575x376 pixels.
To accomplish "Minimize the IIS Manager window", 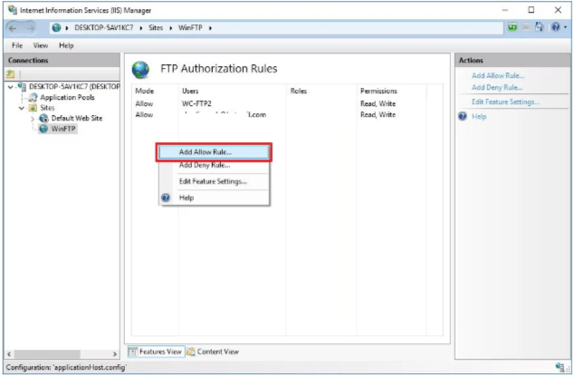I will 505,10.
